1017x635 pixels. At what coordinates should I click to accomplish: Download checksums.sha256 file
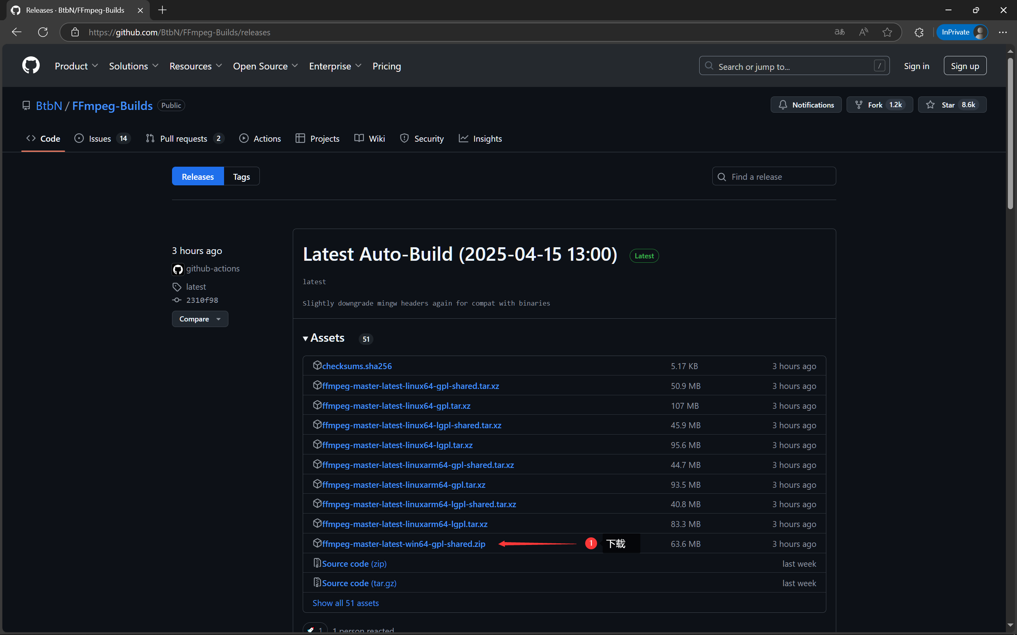click(357, 366)
